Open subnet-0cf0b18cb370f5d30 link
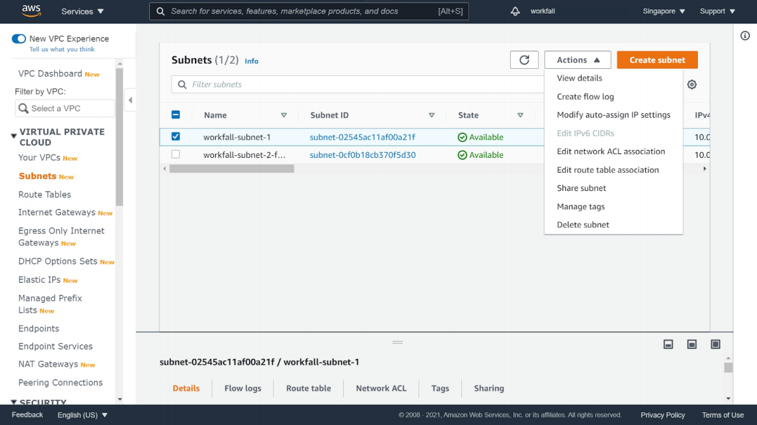 point(363,155)
